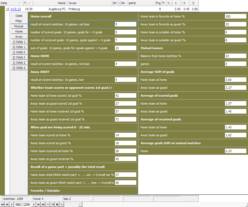
Task: Skip forward one page of records
Action: click(38, 205)
